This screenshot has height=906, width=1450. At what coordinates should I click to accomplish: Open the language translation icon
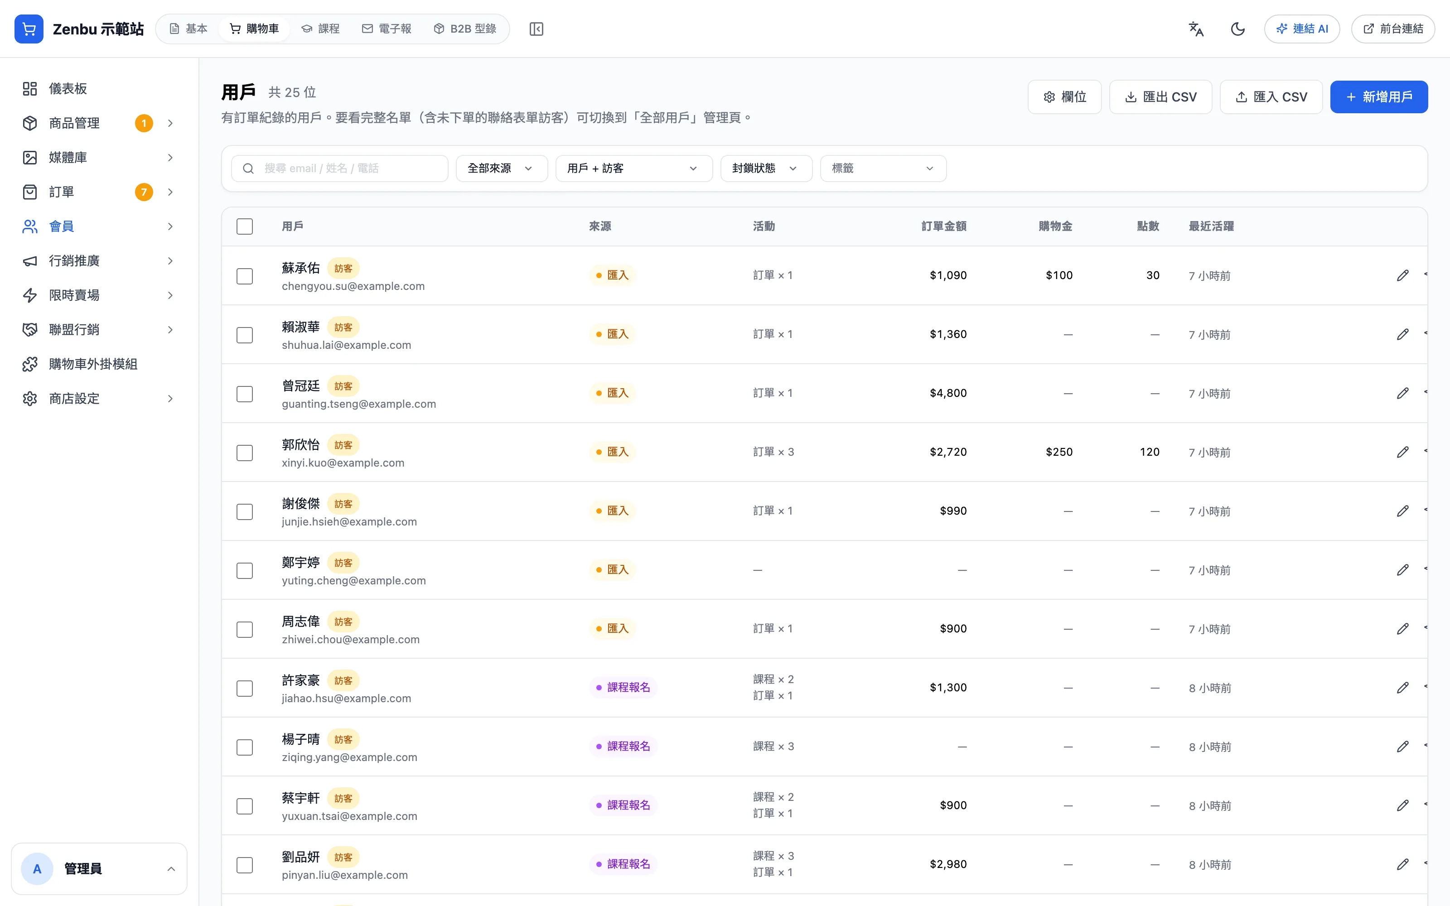(x=1196, y=29)
